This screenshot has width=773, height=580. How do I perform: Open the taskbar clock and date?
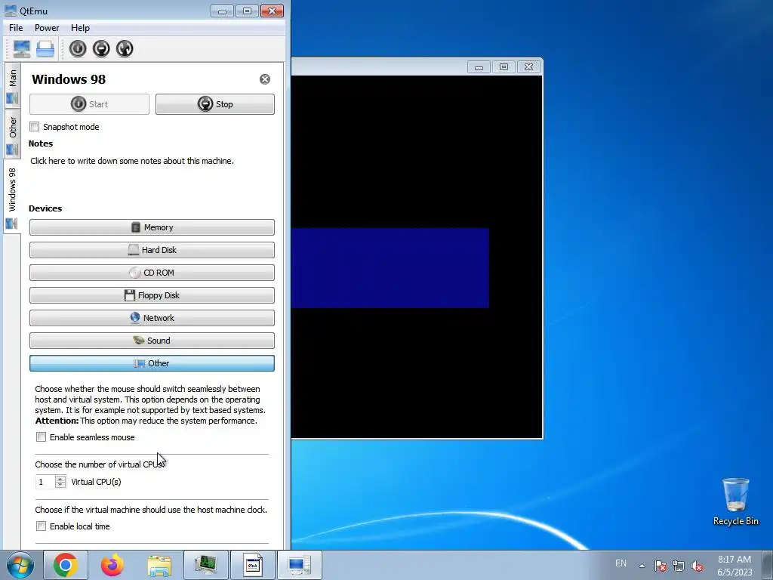(735, 566)
